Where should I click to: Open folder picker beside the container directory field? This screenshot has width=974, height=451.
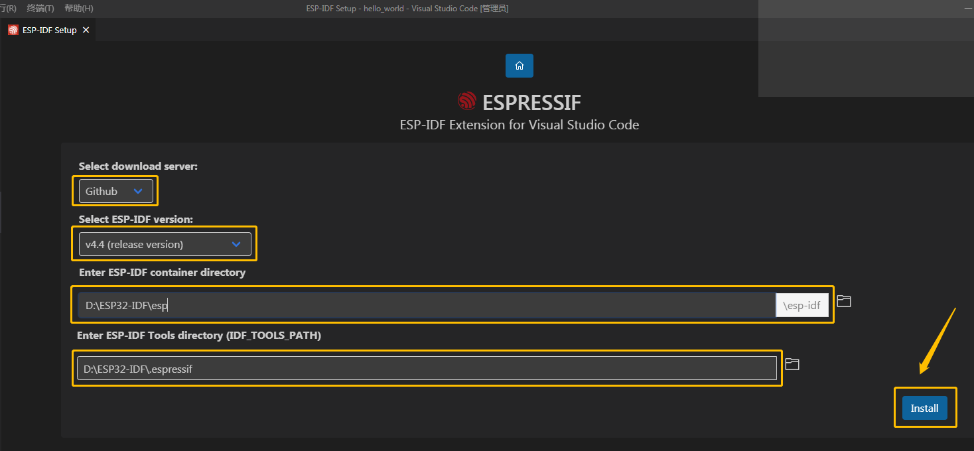coord(843,301)
